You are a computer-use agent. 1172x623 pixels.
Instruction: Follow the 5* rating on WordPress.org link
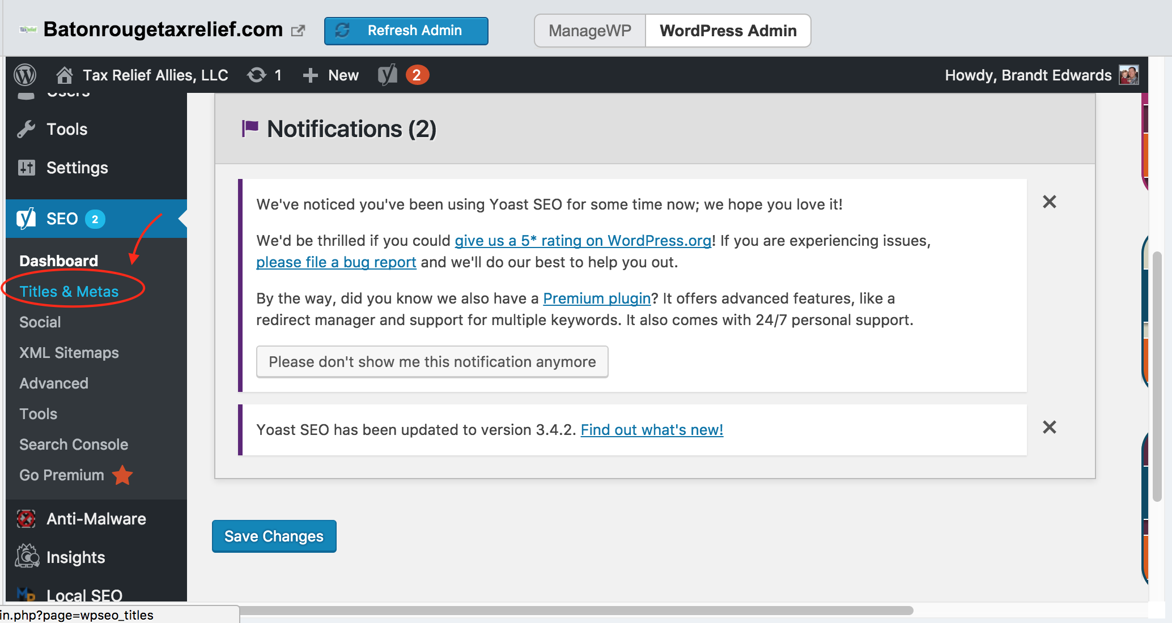583,241
